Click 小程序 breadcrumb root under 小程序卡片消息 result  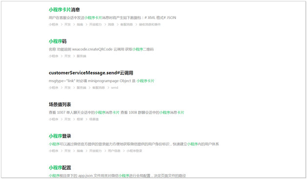pyautogui.click(x=53, y=24)
